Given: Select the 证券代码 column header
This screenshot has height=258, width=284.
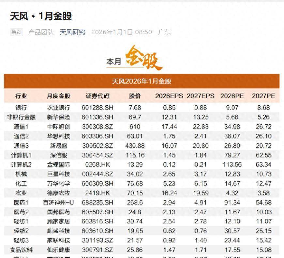Looking at the screenshot, I should [97, 96].
